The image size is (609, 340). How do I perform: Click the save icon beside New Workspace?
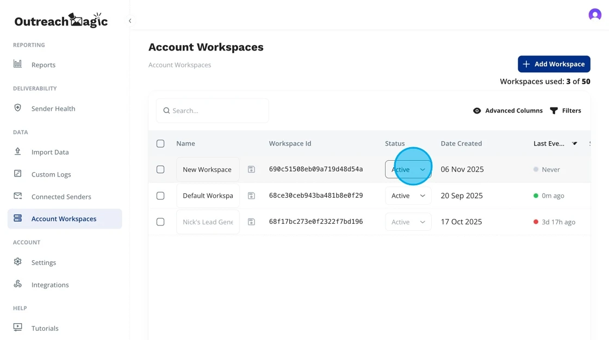pos(251,169)
